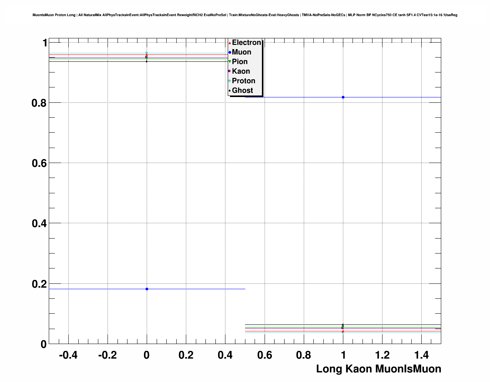
Task: Pick the Kaon legend label text
Action: (x=241, y=71)
